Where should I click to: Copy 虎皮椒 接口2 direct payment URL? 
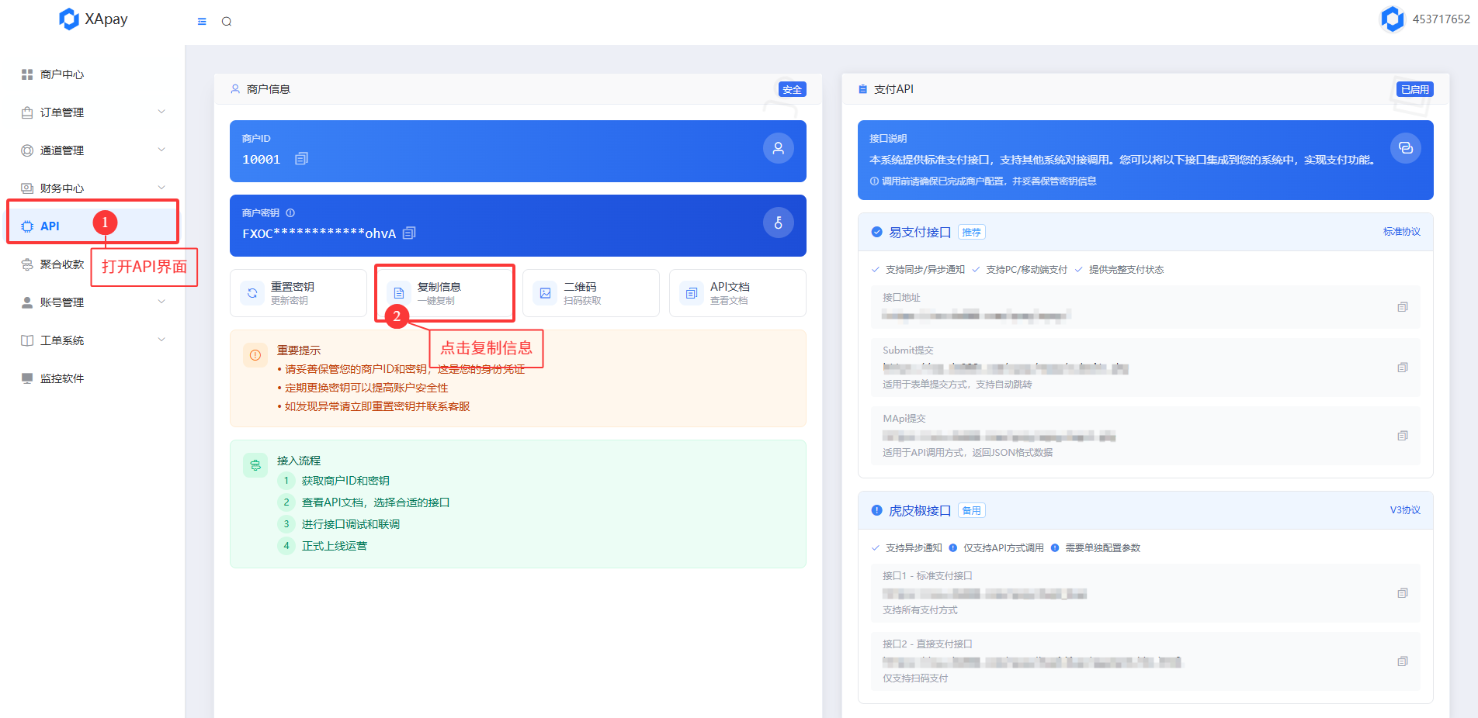point(1402,661)
